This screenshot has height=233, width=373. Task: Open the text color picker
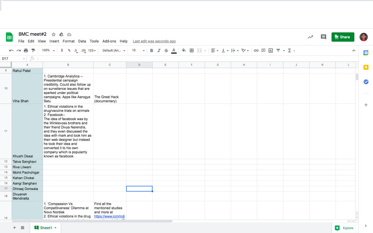click(174, 50)
